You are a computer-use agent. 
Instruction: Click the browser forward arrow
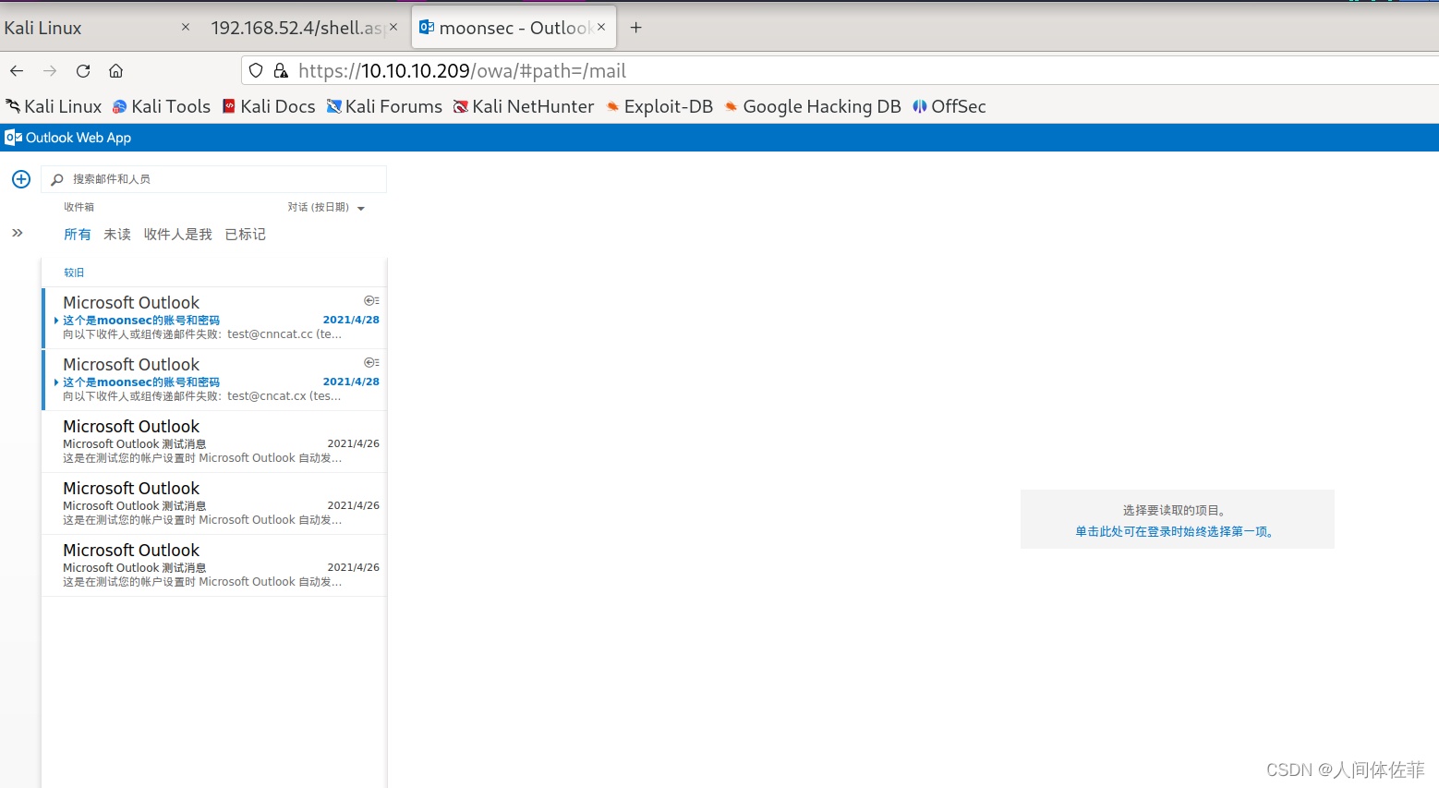[x=50, y=71]
